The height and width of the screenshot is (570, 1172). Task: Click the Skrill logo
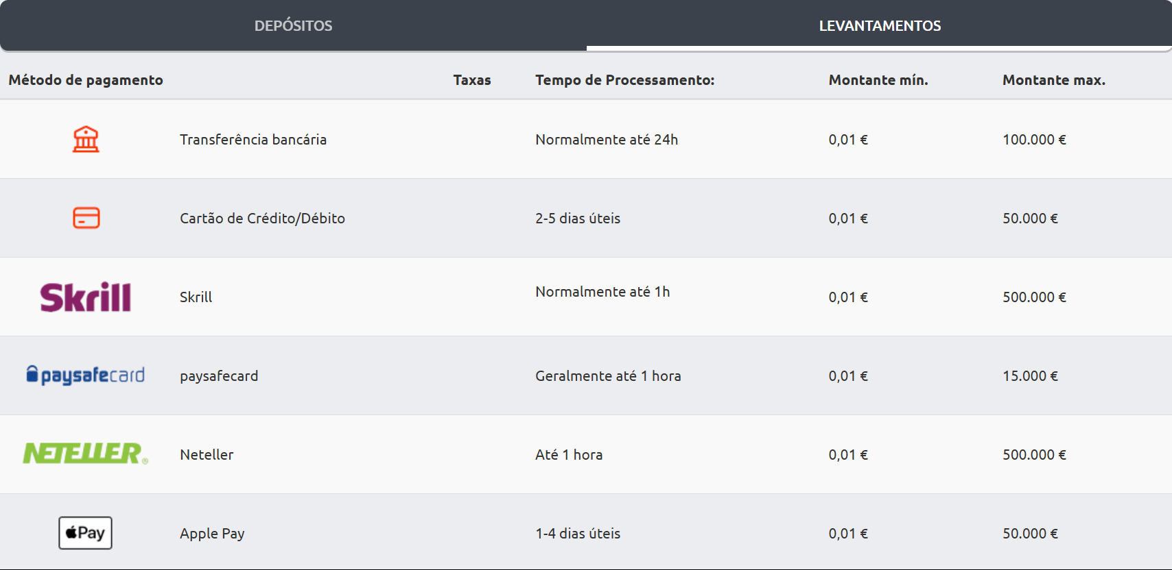[86, 297]
